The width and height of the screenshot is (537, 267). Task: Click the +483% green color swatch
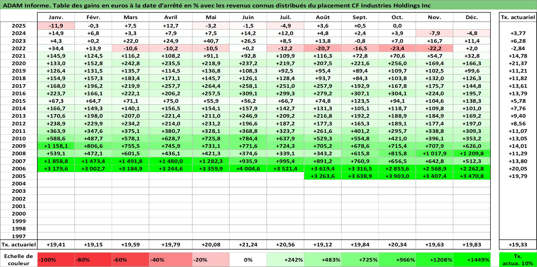point(323,260)
